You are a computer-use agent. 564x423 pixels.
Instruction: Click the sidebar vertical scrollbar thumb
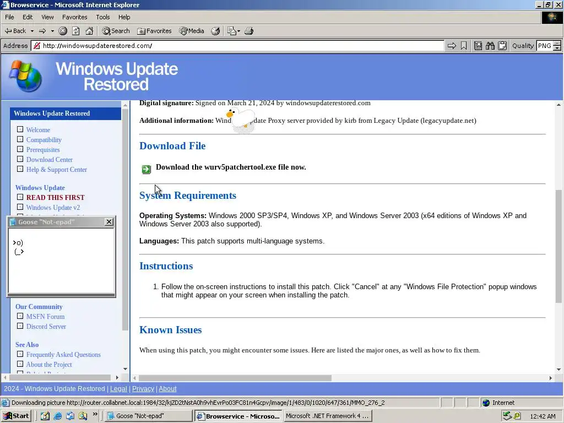(x=125, y=219)
